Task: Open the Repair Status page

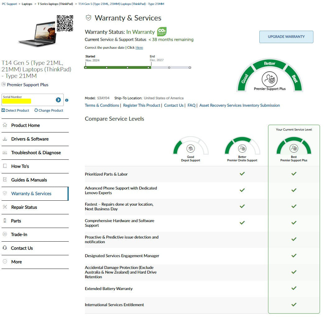Action: (x=35, y=207)
